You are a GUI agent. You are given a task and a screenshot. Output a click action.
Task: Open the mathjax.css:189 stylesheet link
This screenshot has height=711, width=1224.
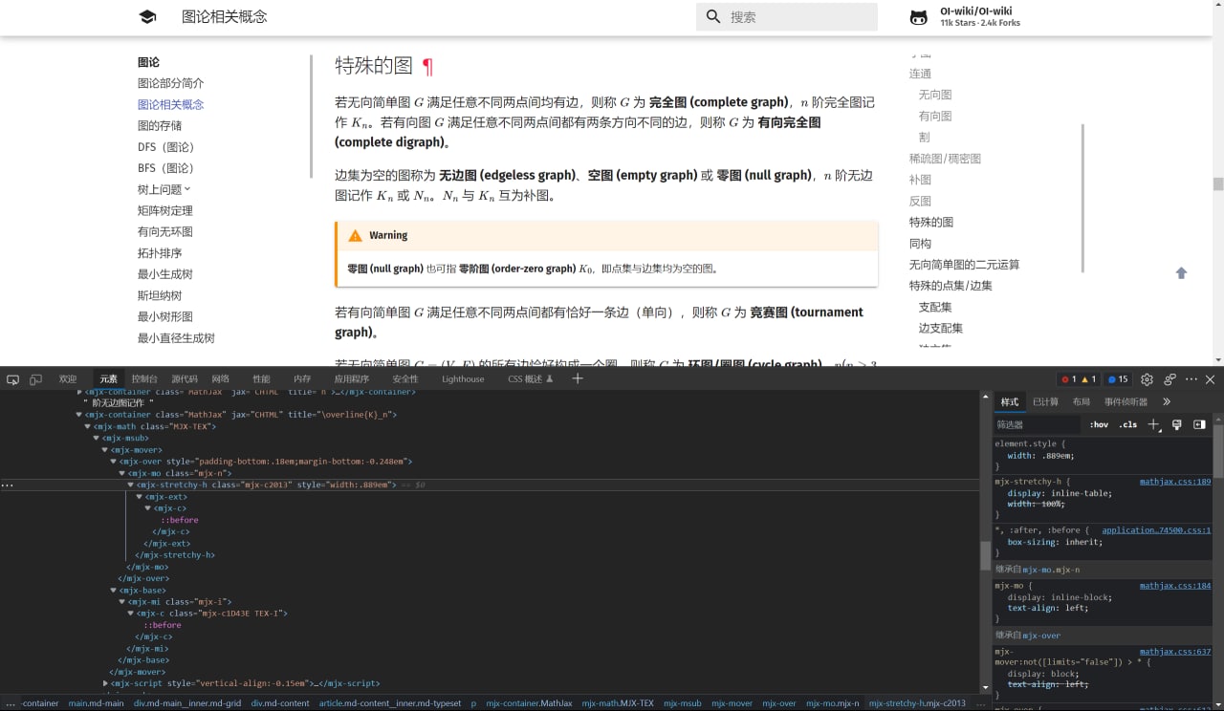[x=1174, y=481]
